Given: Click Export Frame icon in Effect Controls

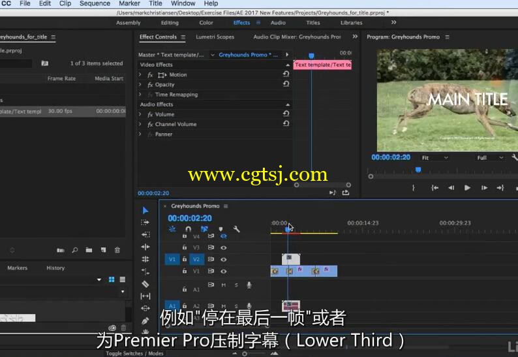Looking at the screenshot, I should (346, 193).
